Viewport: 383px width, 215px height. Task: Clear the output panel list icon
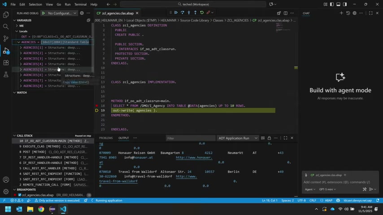pos(263,138)
